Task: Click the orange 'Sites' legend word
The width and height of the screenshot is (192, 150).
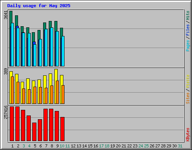Action: (188, 98)
